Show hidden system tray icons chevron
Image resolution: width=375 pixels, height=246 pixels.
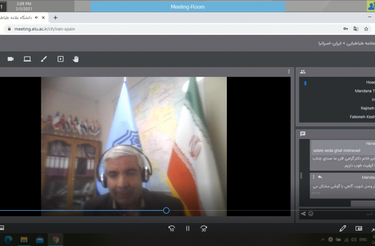coord(323,240)
